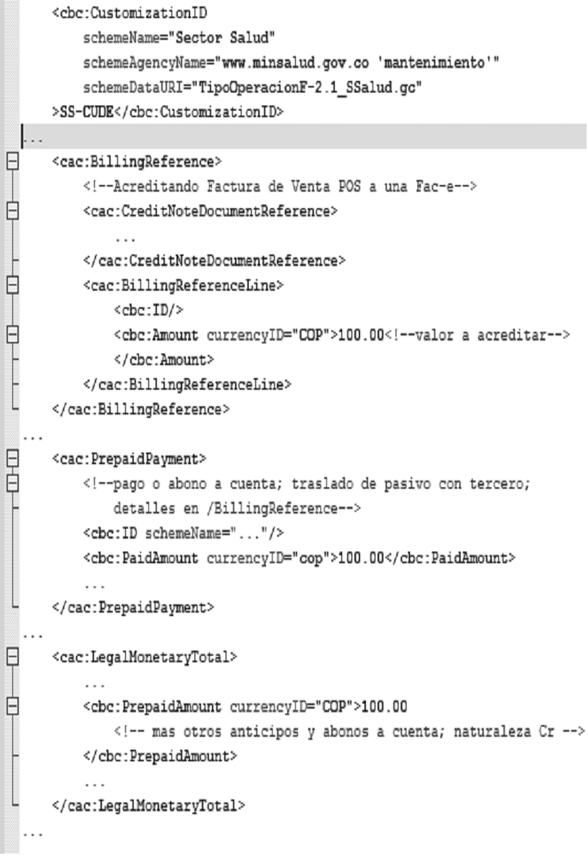Collapse the cbc:Amount element fold marker
Viewport: 588px width, 856px height.
pyautogui.click(x=12, y=335)
